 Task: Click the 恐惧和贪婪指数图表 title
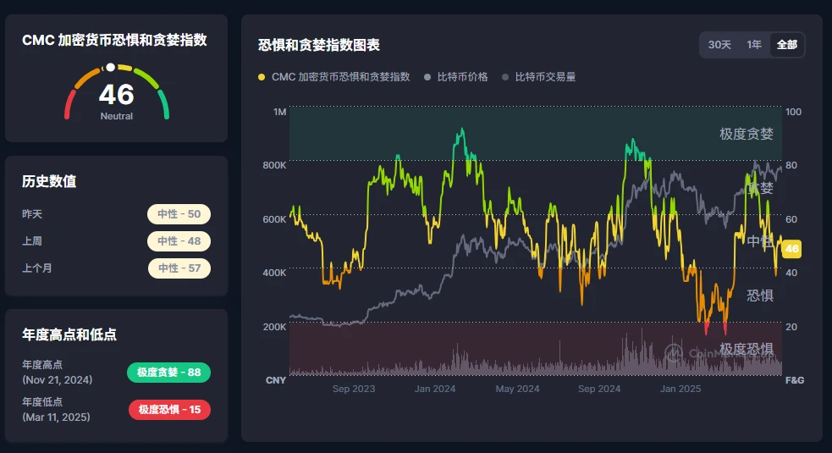click(319, 45)
